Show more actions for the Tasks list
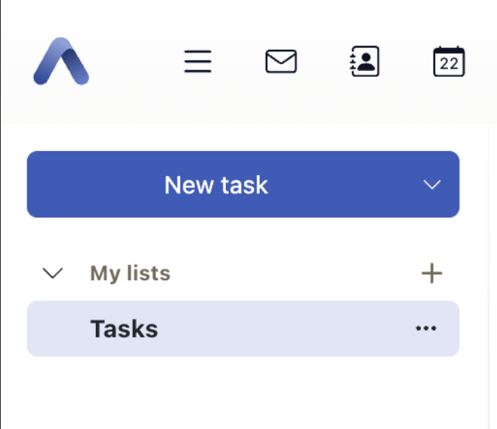497x429 pixels. click(426, 329)
